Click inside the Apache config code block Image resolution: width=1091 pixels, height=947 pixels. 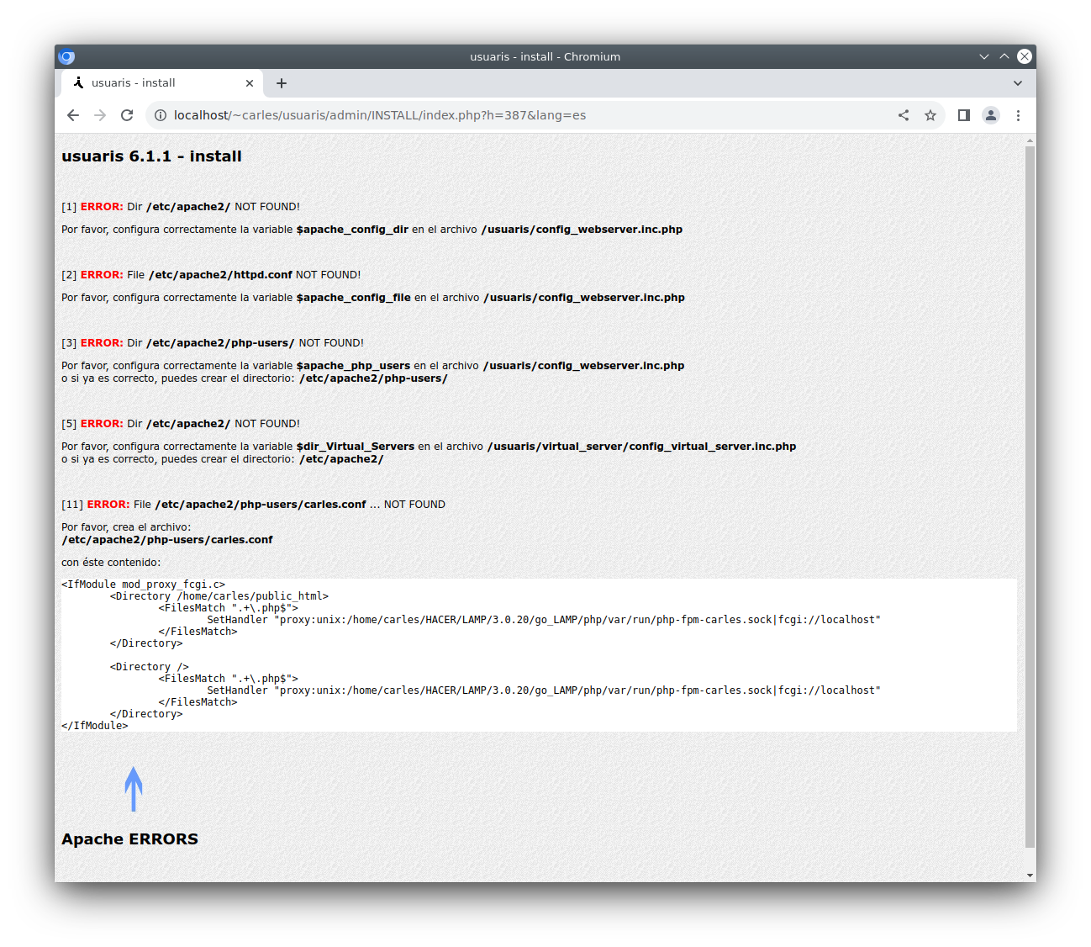[x=539, y=654]
